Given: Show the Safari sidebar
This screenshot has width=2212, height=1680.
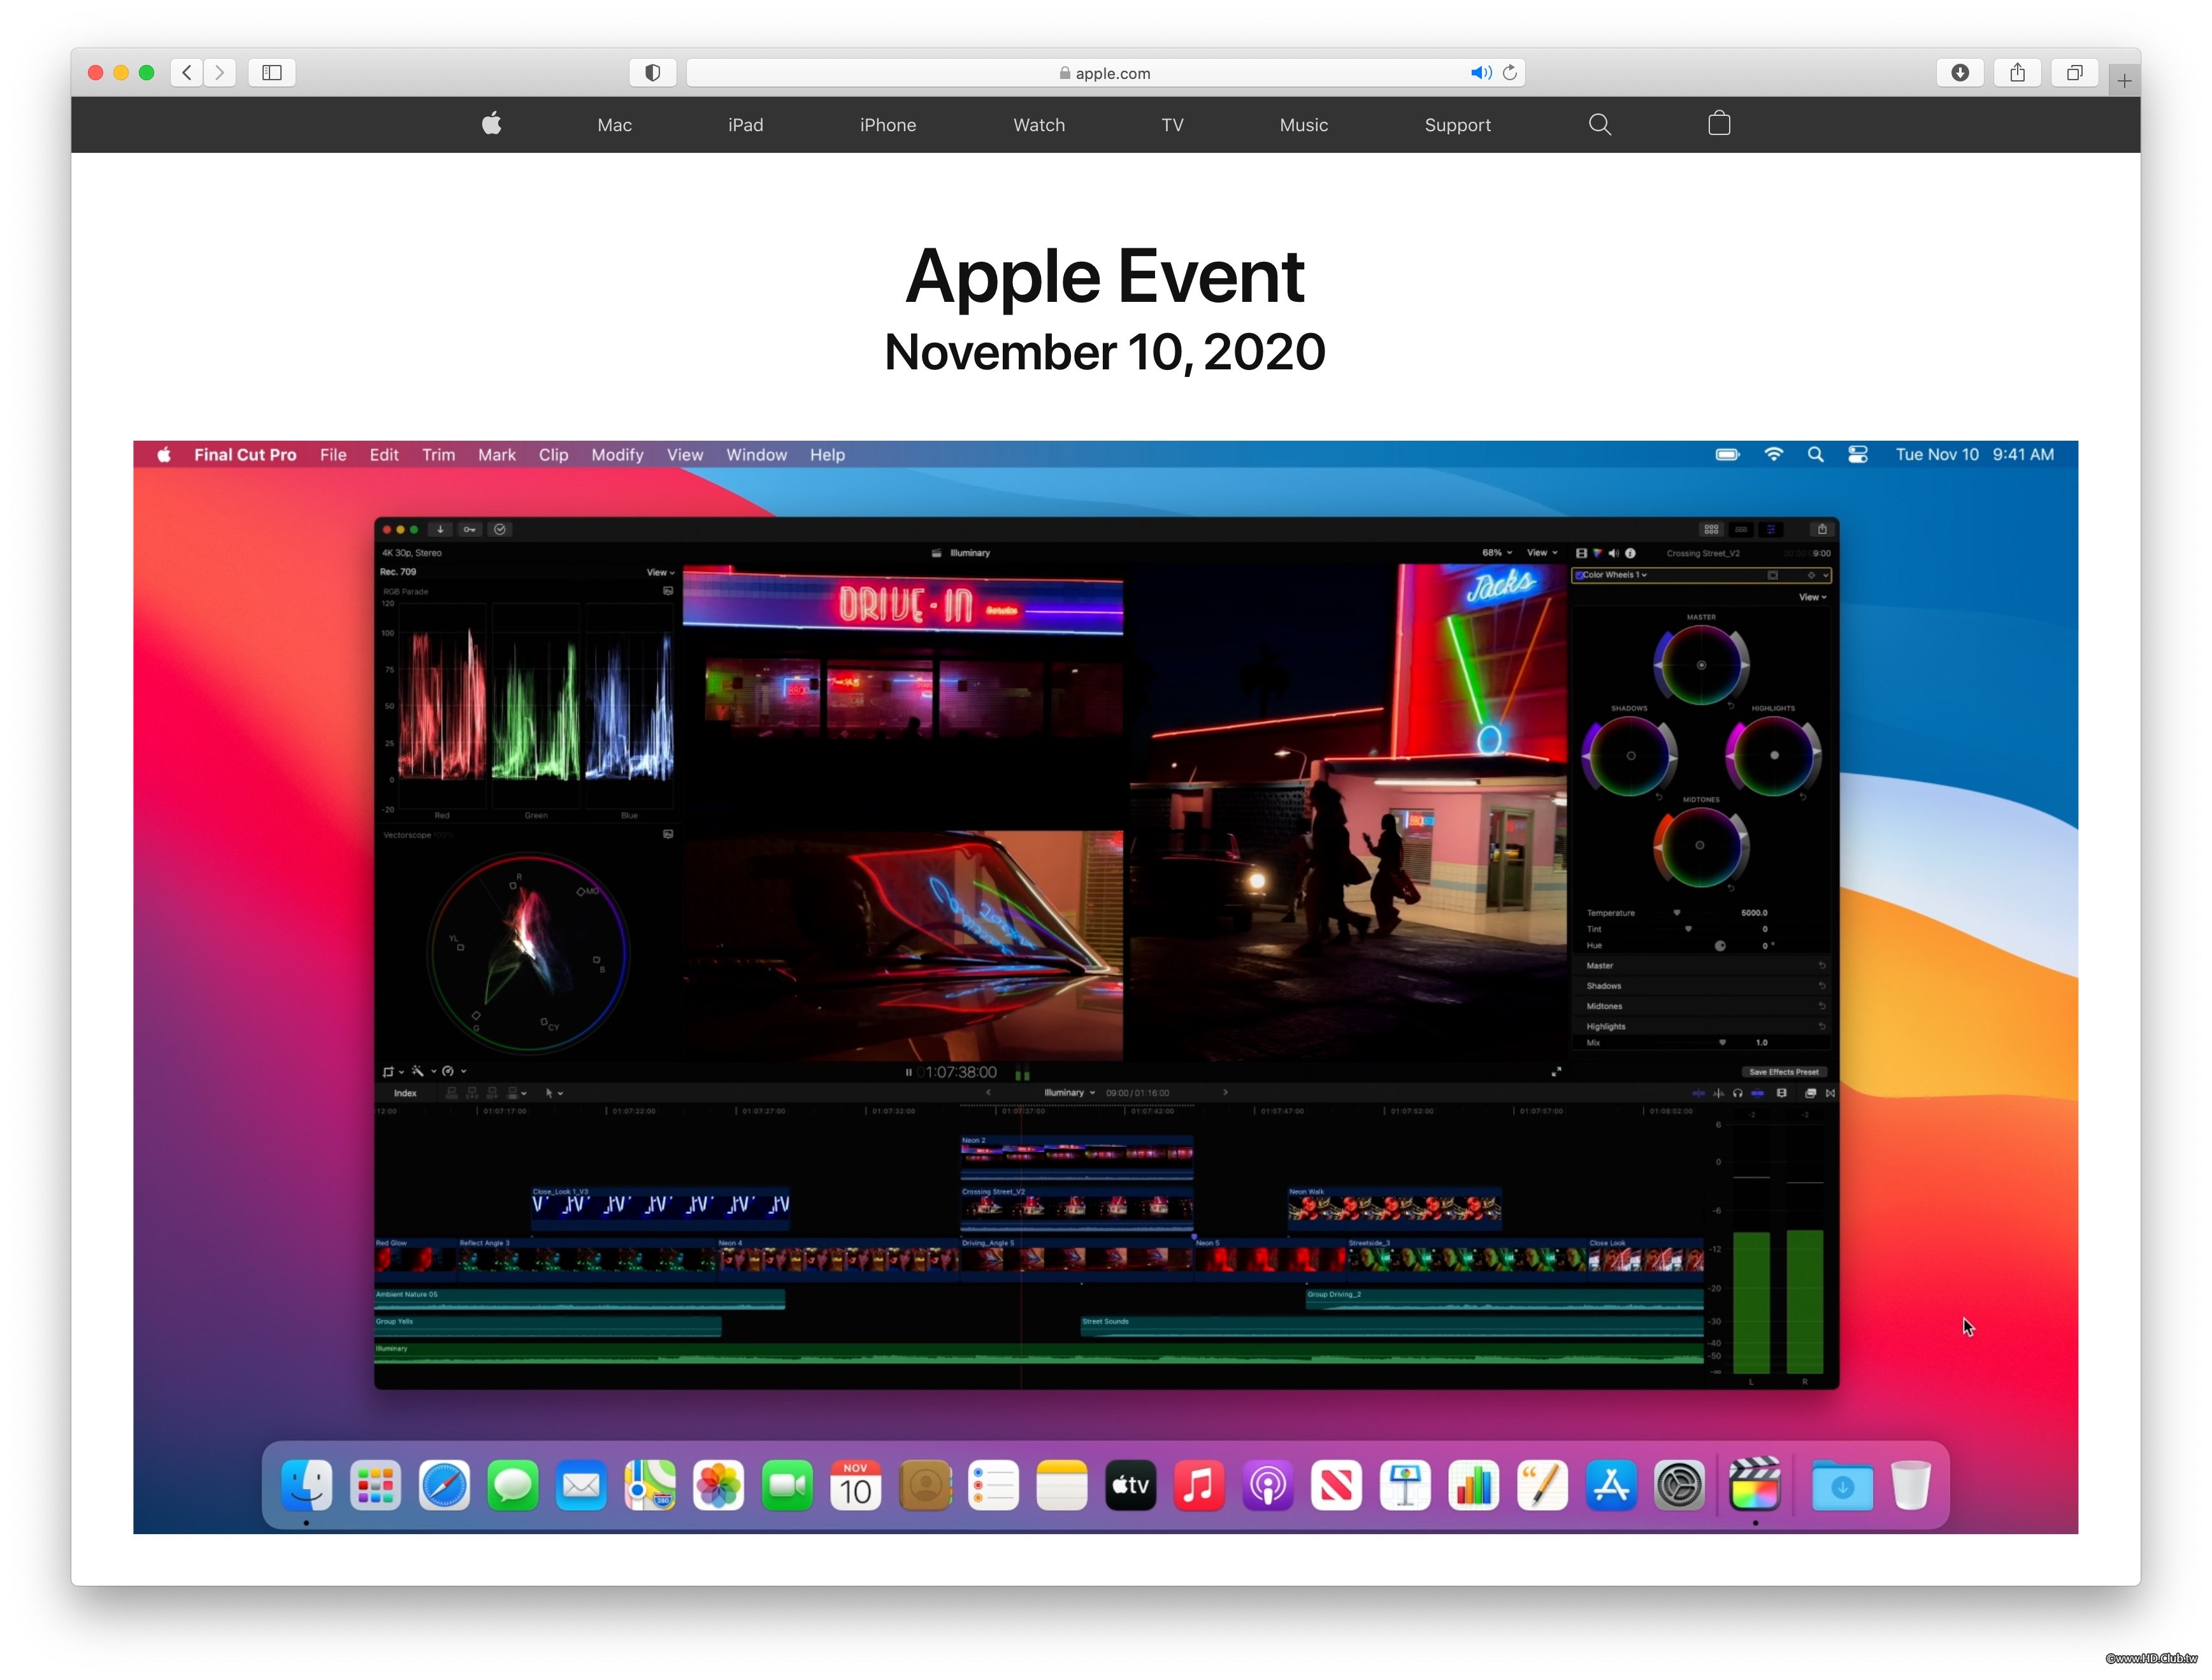Looking at the screenshot, I should (x=272, y=72).
